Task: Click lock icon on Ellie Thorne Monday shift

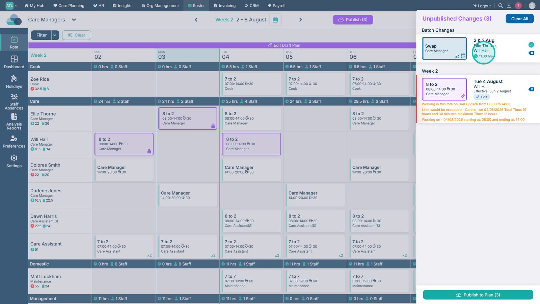Action: (x=213, y=126)
